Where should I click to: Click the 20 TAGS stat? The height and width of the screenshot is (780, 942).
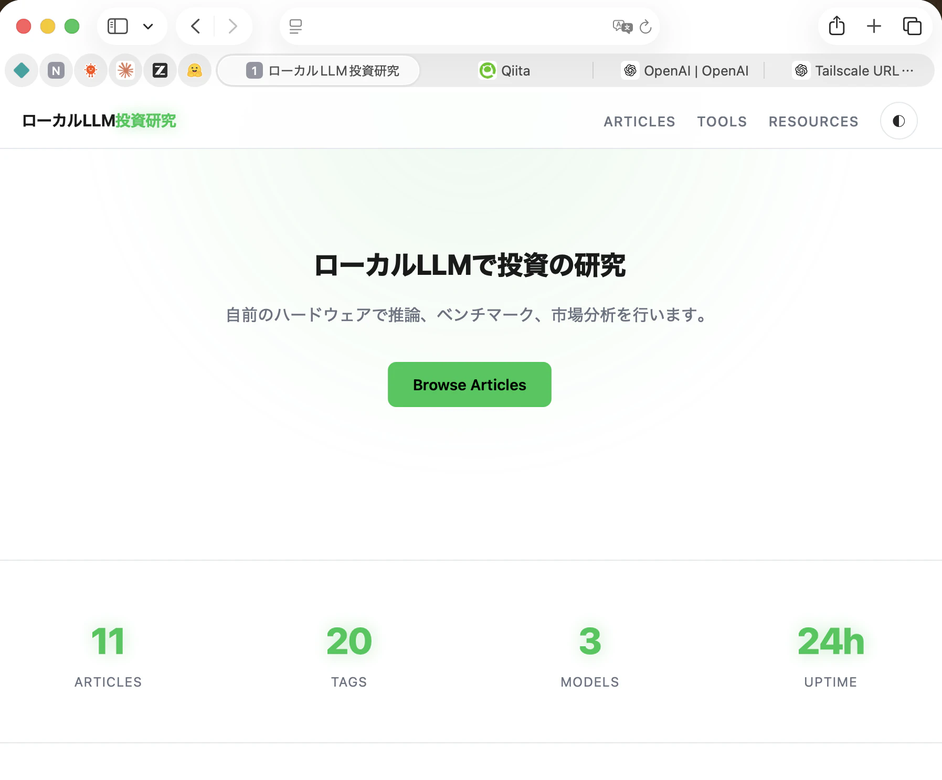coord(349,657)
